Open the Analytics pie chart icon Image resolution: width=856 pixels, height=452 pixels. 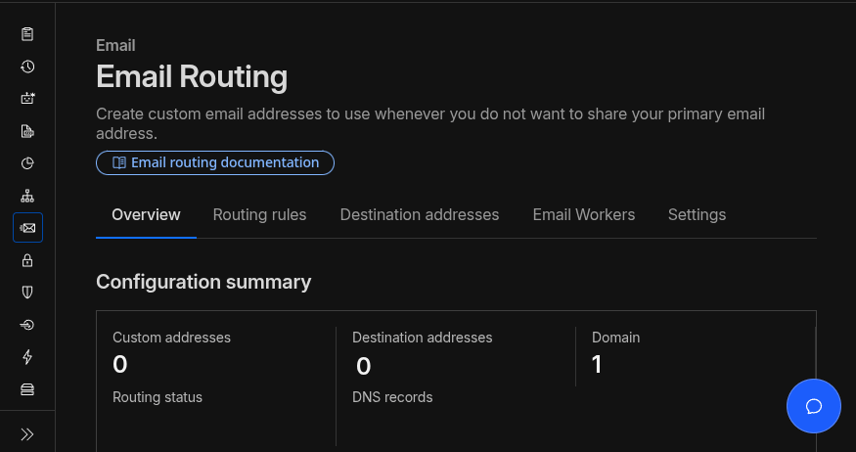tap(27, 163)
